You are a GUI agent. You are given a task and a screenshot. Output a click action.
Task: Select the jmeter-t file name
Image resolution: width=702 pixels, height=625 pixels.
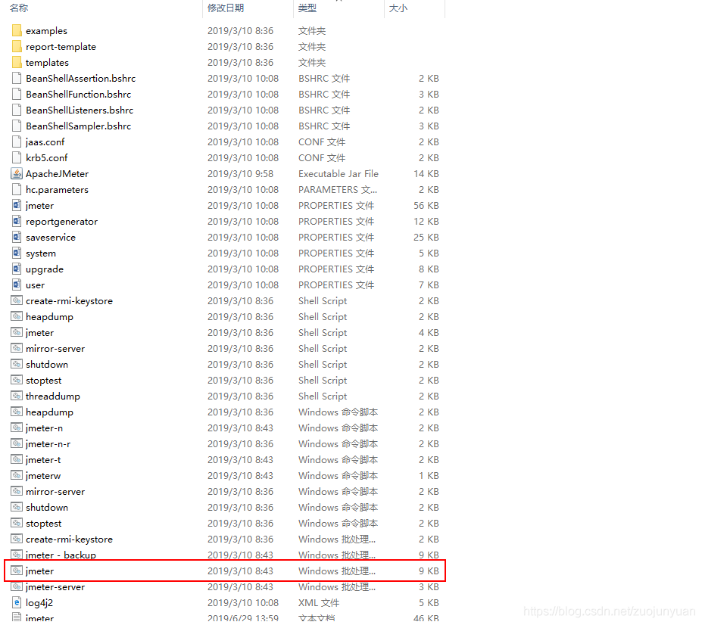click(43, 460)
